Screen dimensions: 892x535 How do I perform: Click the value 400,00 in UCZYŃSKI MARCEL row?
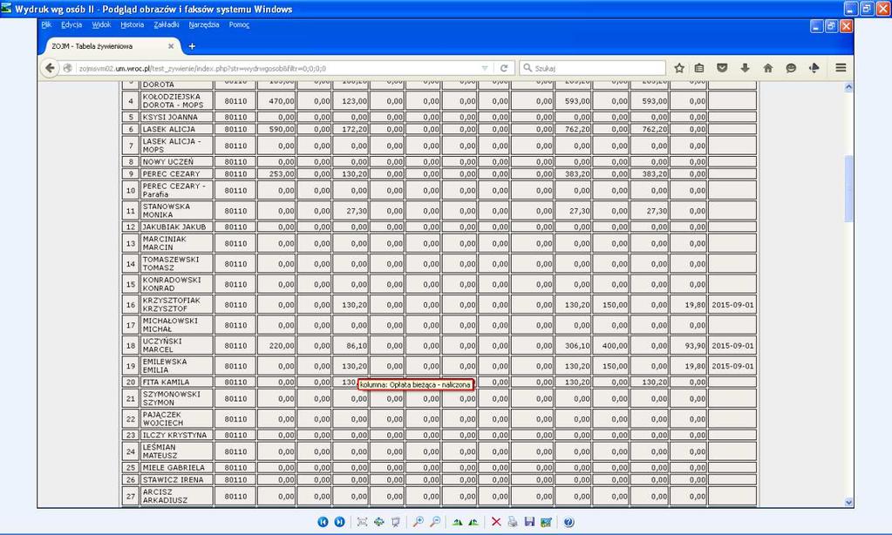(615, 346)
